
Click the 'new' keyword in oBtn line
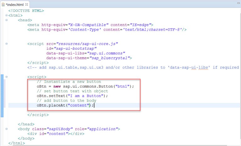tap(57, 86)
